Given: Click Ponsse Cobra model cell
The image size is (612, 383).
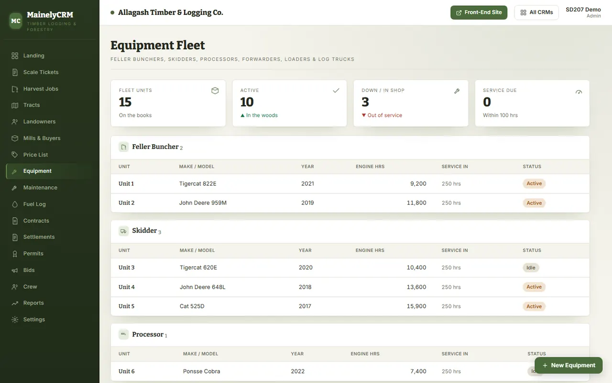Looking at the screenshot, I should [x=201, y=372].
